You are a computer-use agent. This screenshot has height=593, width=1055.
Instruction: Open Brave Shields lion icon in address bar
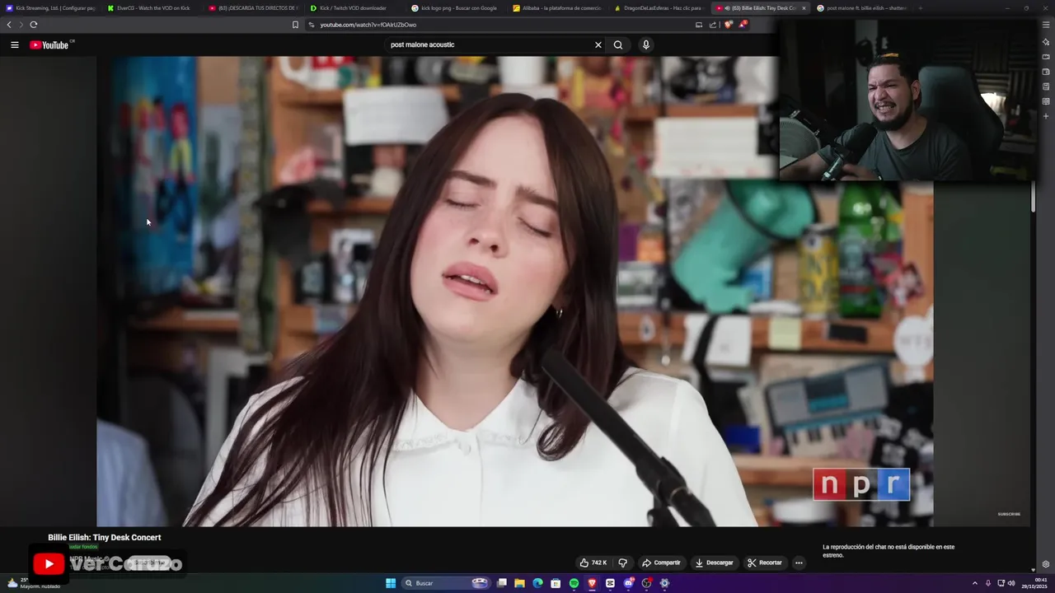click(x=728, y=25)
